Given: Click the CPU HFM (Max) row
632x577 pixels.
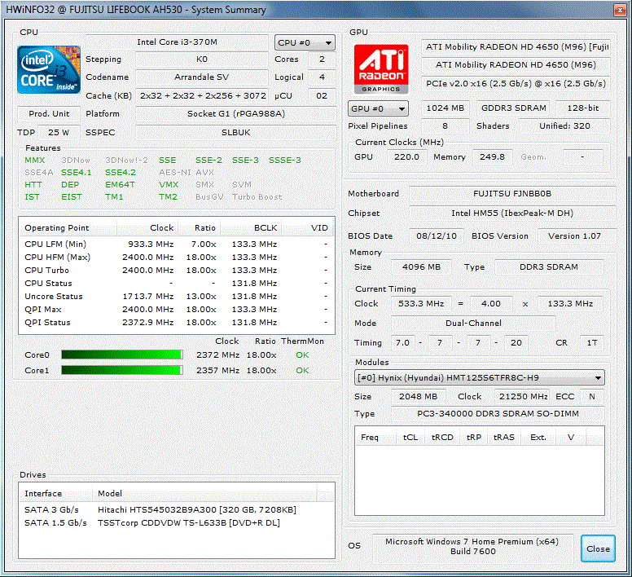Looking at the screenshot, I should (x=177, y=258).
